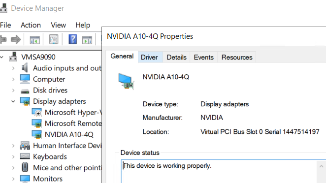Screen dimensions: 326x183
Task: Click the Disk drives icon
Action: [x=25, y=91]
